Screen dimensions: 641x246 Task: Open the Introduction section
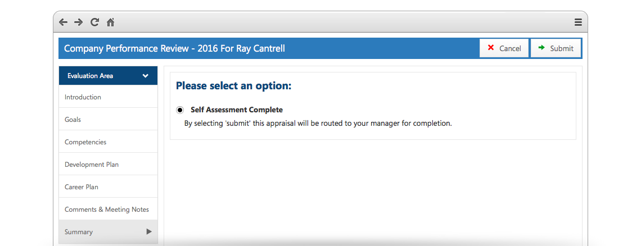coord(83,97)
